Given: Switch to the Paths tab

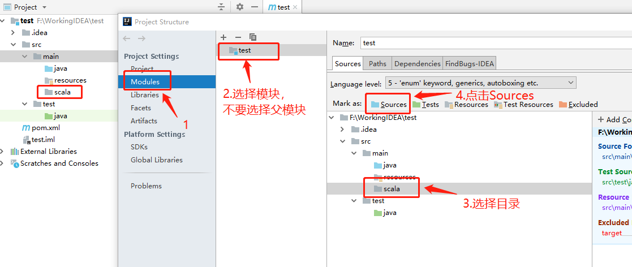Looking at the screenshot, I should 377,63.
